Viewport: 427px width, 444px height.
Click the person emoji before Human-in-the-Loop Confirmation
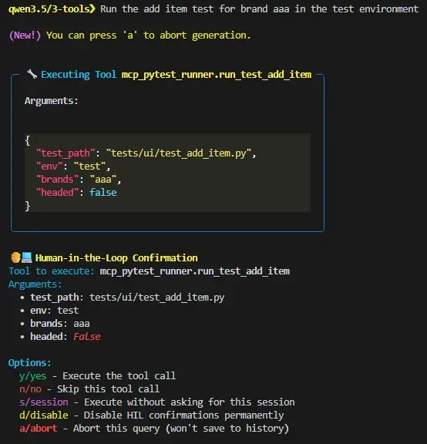tap(16, 257)
